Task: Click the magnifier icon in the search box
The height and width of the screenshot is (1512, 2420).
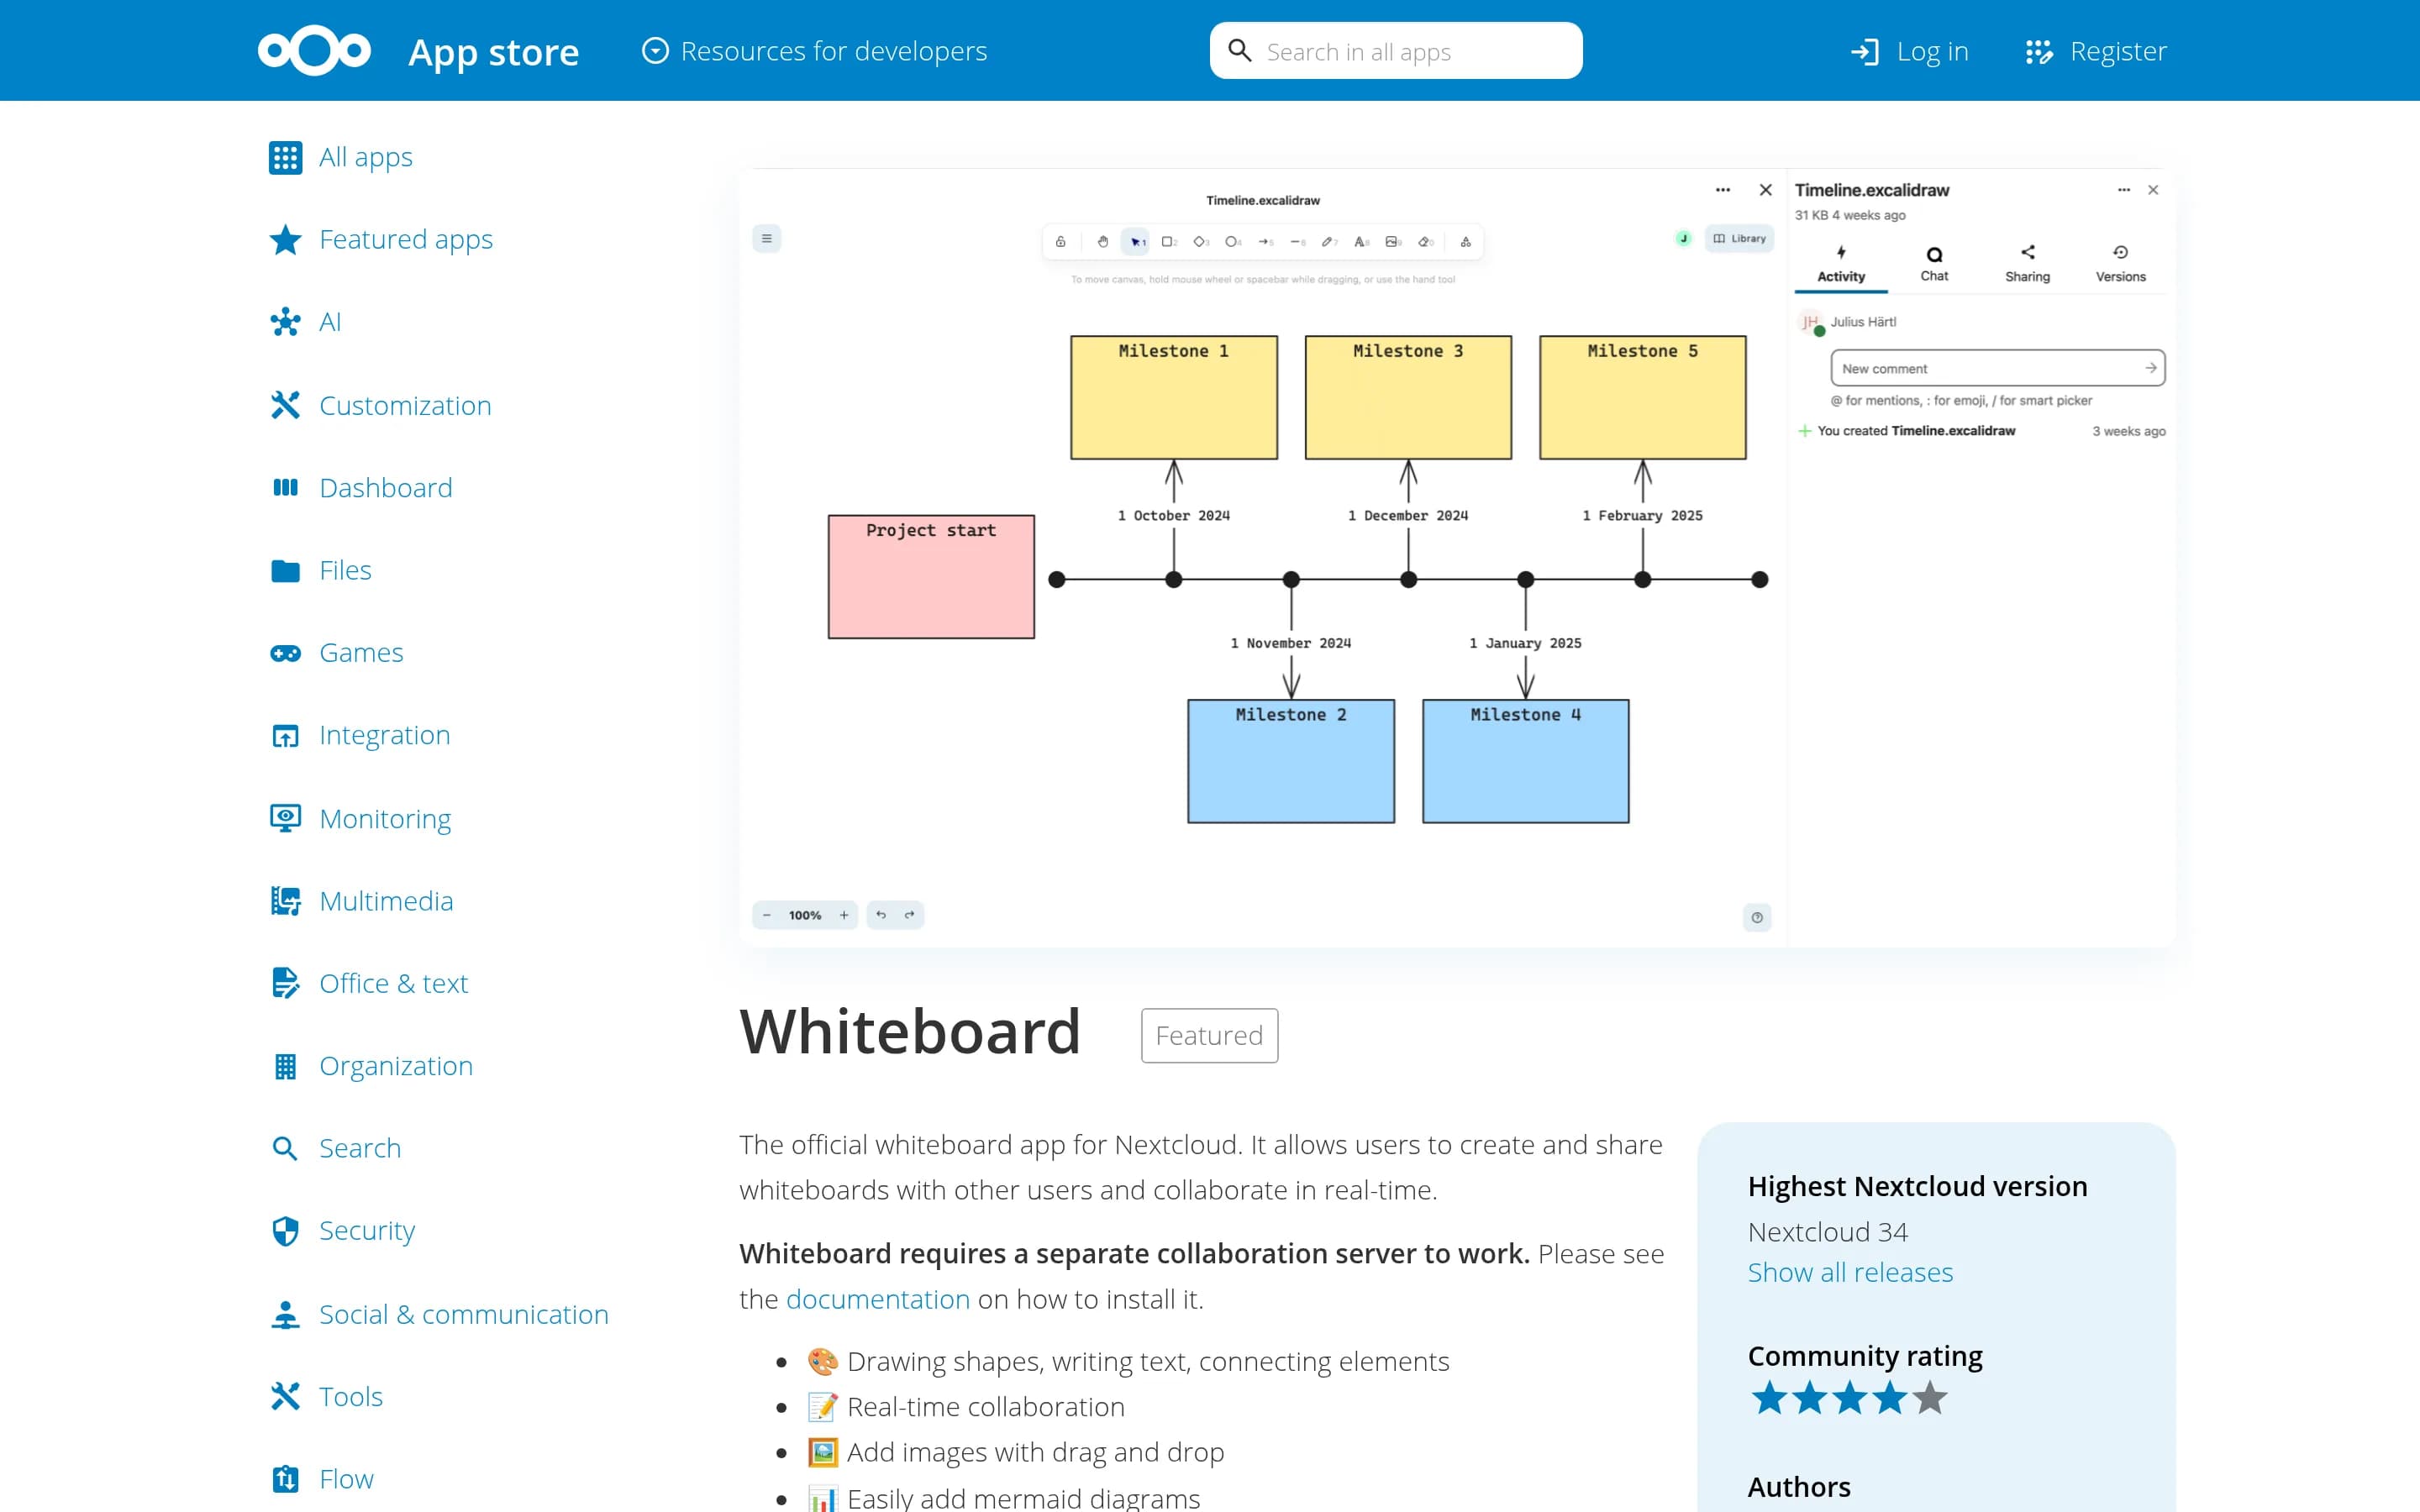Action: pos(1239,51)
